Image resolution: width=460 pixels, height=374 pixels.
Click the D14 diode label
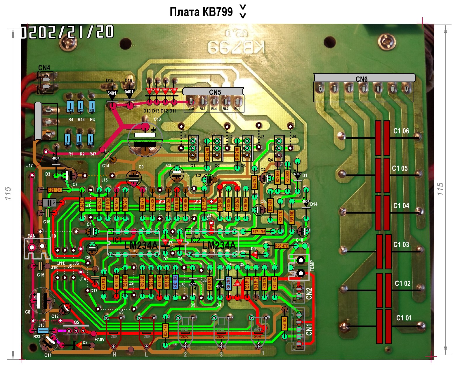[x=314, y=204]
